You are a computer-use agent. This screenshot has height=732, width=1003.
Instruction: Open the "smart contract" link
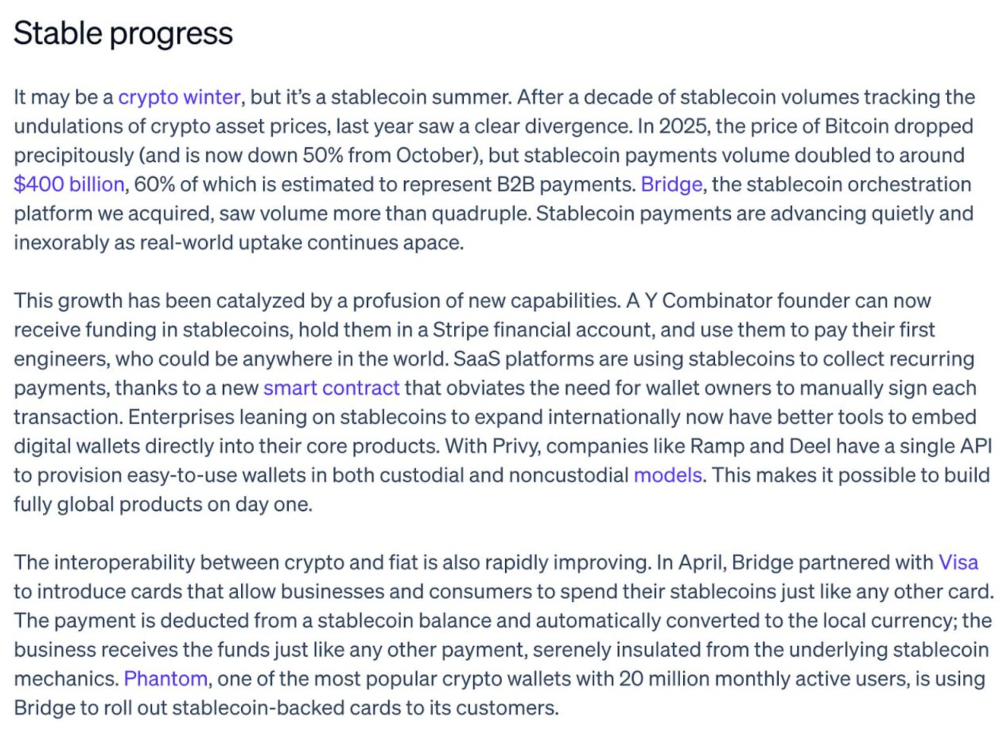click(331, 388)
